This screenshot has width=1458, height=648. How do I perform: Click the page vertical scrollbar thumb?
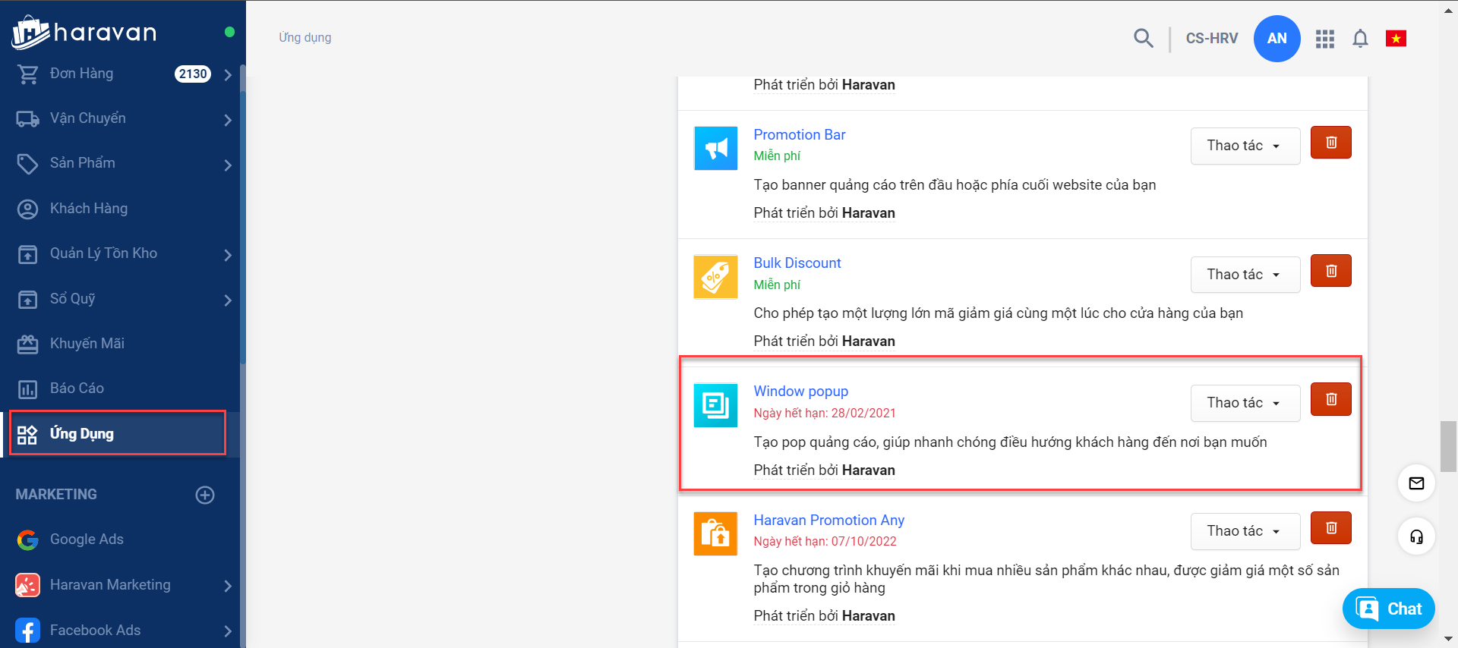click(1448, 446)
